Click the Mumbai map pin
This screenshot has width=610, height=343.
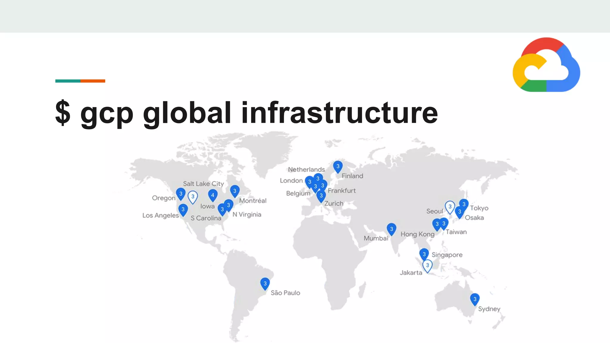coord(391,230)
